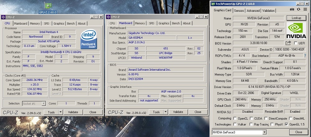Toggle the DirectML checkbox

coord(290,119)
